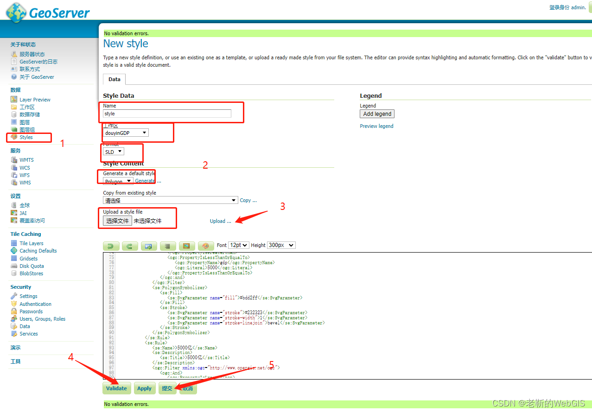Open the Format dropdown showing SLD
The image size is (592, 412).
[x=113, y=151]
